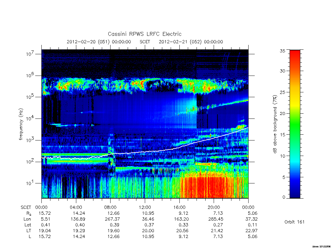Click the frequency (Hz) axis title
This screenshot has width=331, height=248.
tap(21, 124)
